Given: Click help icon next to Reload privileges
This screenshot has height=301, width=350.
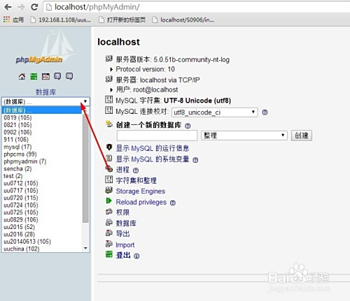Looking at the screenshot, I should (173, 203).
